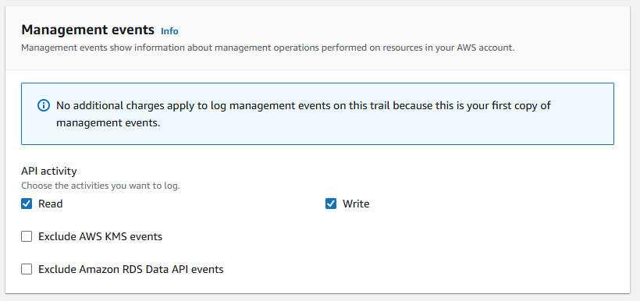
Task: Click the Management events description sentence
Action: click(x=268, y=48)
